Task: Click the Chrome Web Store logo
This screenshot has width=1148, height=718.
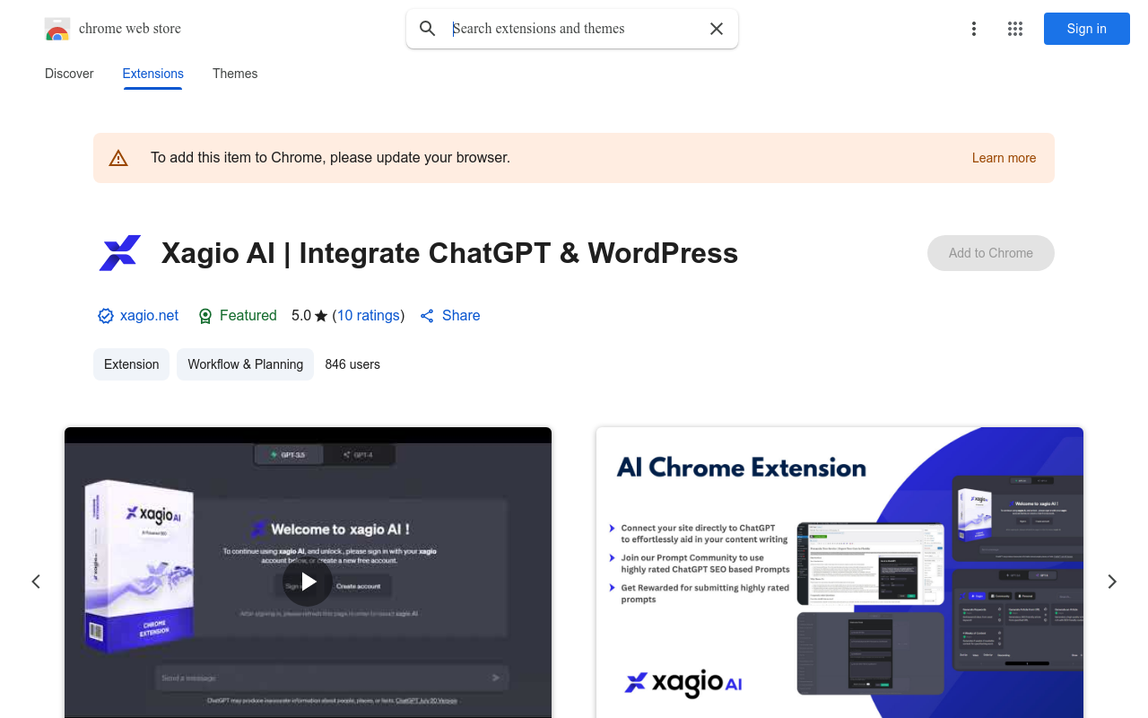Action: [x=57, y=29]
